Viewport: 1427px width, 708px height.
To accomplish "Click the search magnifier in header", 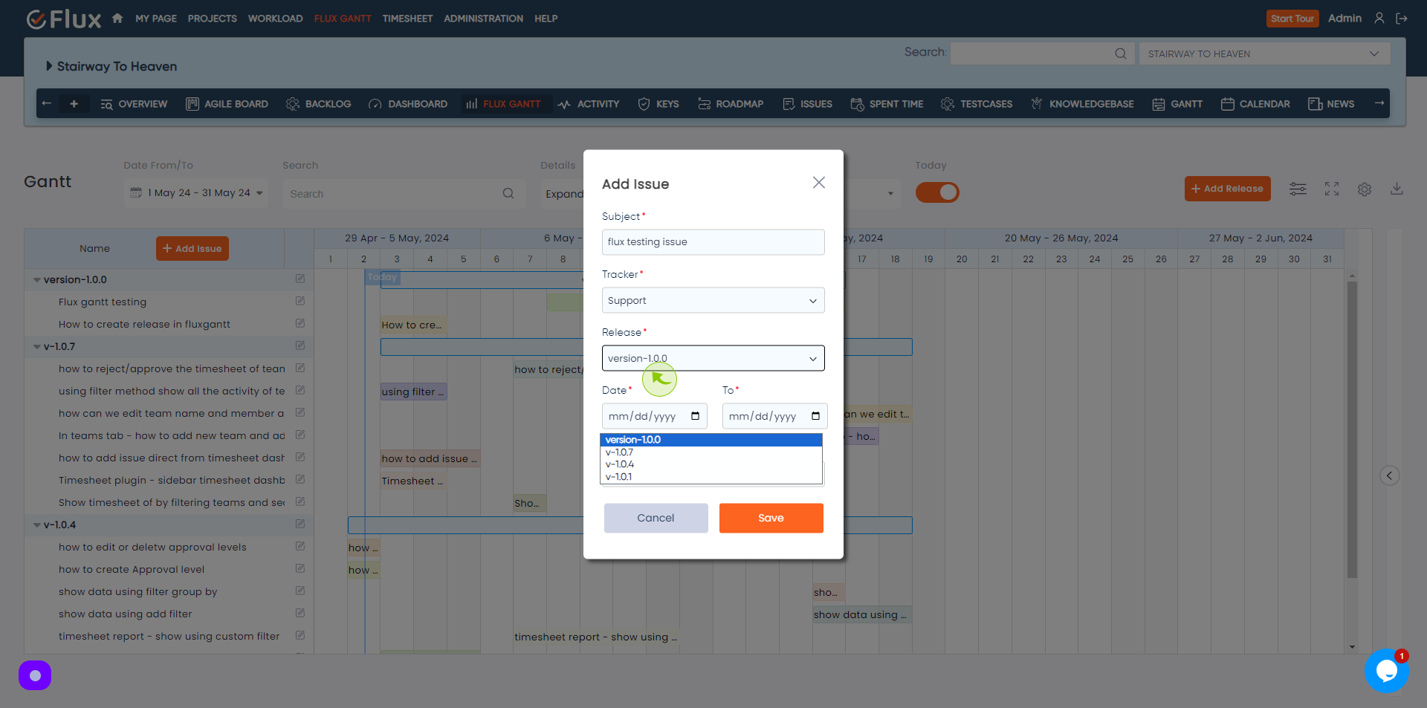I will pyautogui.click(x=1121, y=53).
